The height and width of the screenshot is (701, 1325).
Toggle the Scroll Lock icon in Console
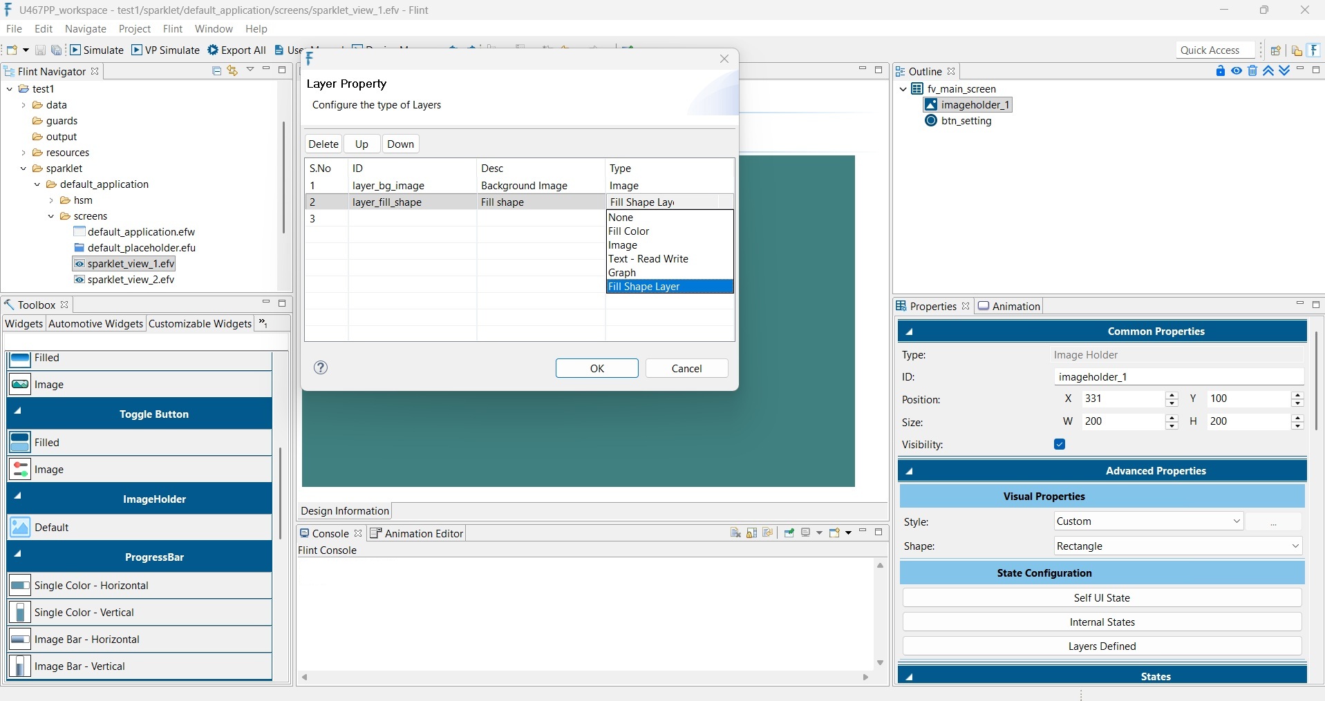(751, 532)
